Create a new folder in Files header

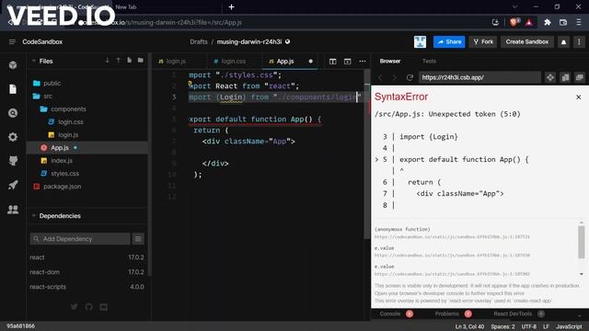(141, 61)
